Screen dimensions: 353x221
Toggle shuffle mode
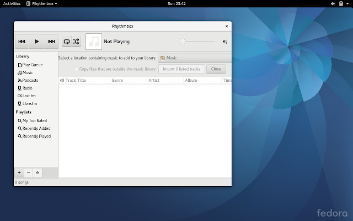pyautogui.click(x=76, y=41)
